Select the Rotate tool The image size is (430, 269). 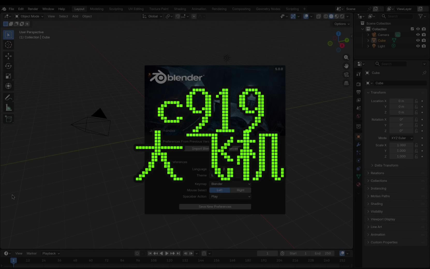click(x=8, y=66)
